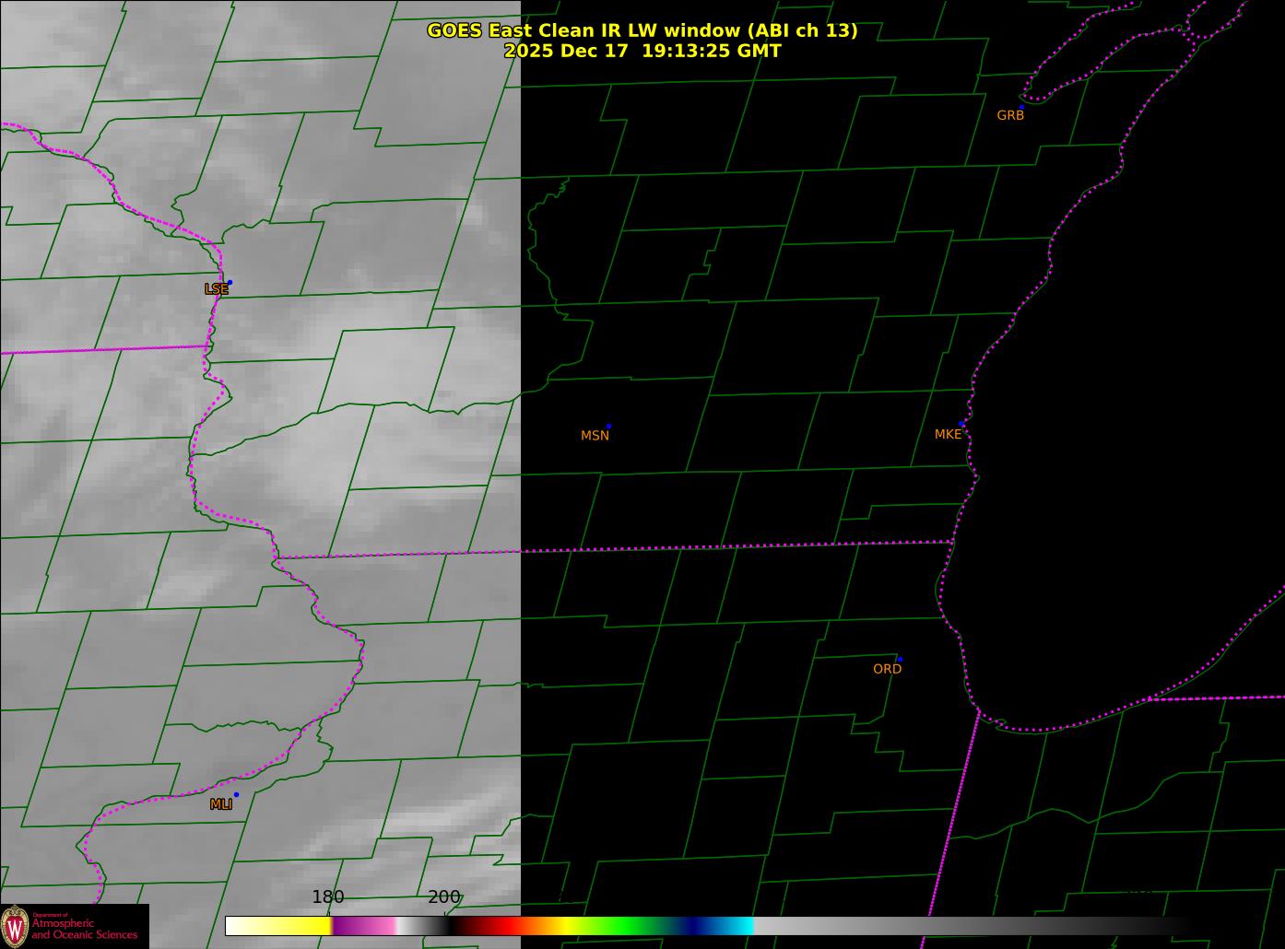Pick the cyan segment of the color bar
The image size is (1285, 949).
click(737, 926)
